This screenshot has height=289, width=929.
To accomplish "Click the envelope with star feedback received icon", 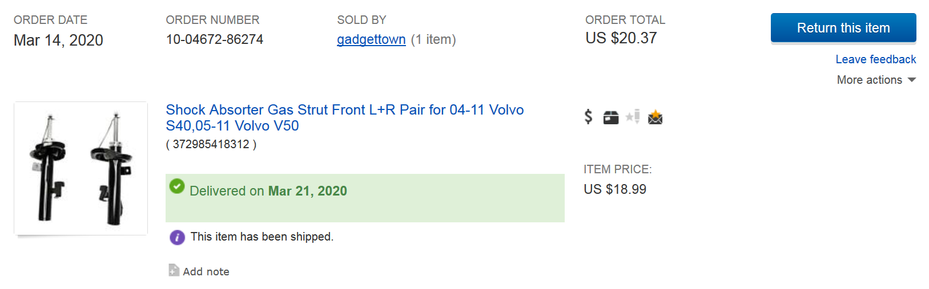I will [x=655, y=117].
